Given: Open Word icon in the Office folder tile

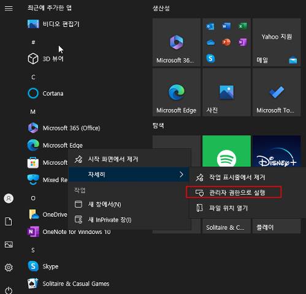Looking at the screenshot, I should [226, 26].
